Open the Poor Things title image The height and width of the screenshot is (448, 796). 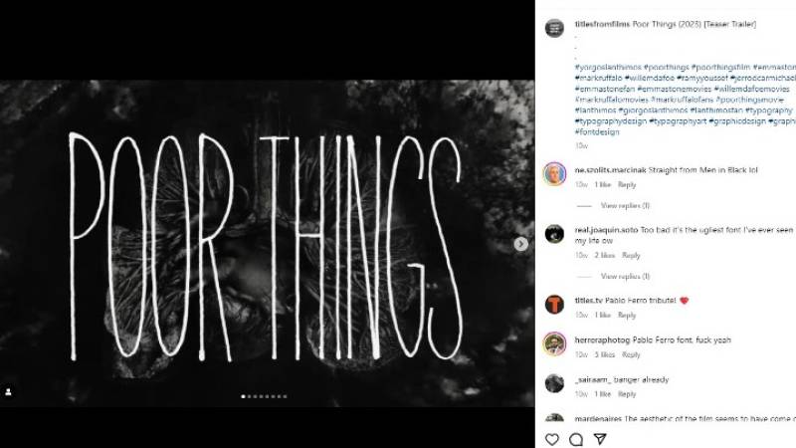tap(267, 243)
